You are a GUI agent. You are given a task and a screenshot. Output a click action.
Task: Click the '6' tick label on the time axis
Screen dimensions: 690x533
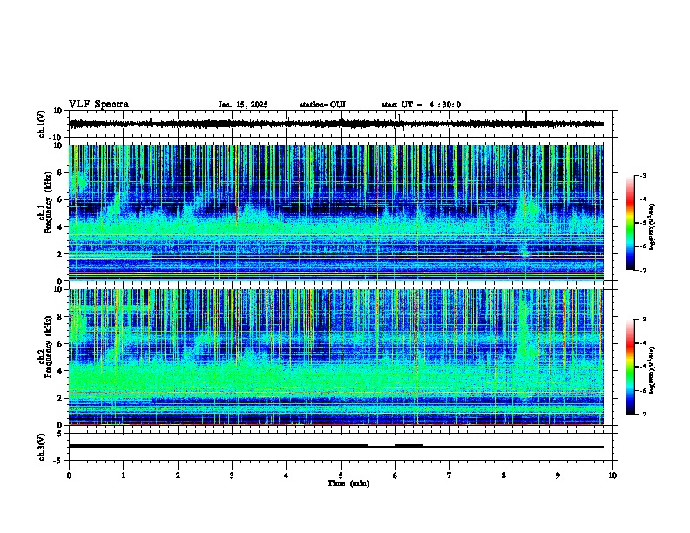click(x=395, y=476)
